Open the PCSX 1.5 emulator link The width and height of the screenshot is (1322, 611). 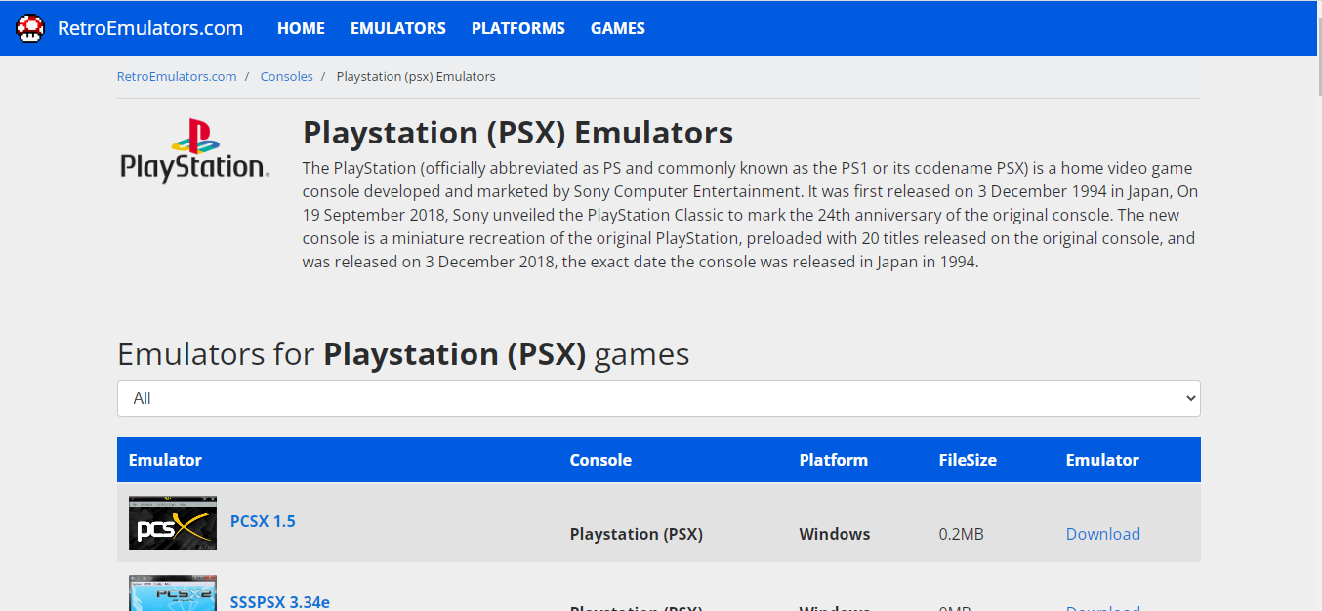click(x=263, y=521)
